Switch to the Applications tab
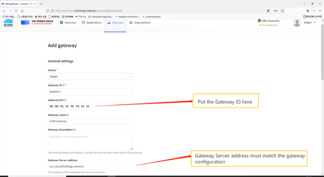Screen dimensions: 324x177 coord(91,23)
